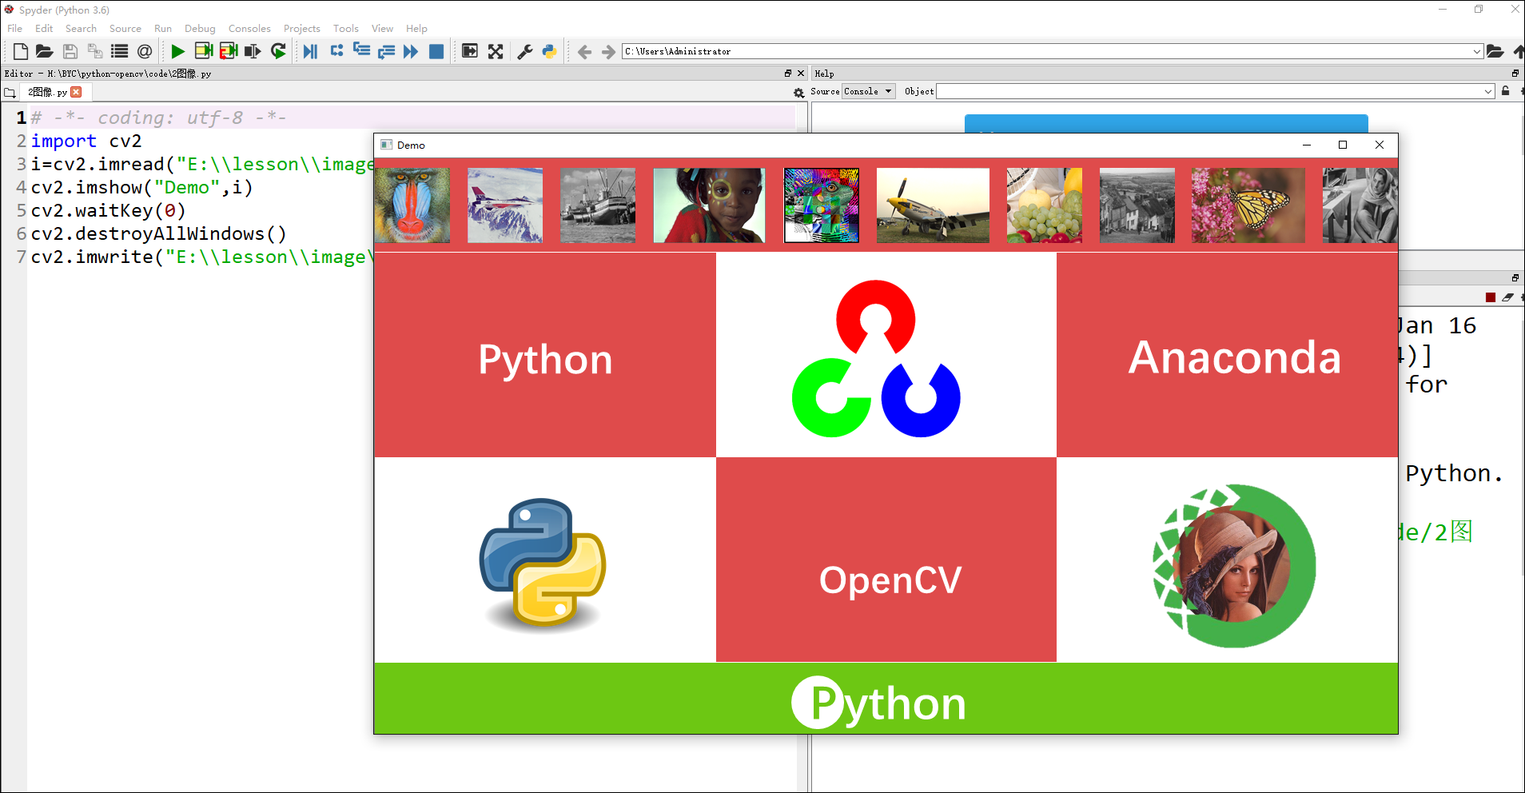
Task: Open file using the folder toolbar icon
Action: pos(45,51)
